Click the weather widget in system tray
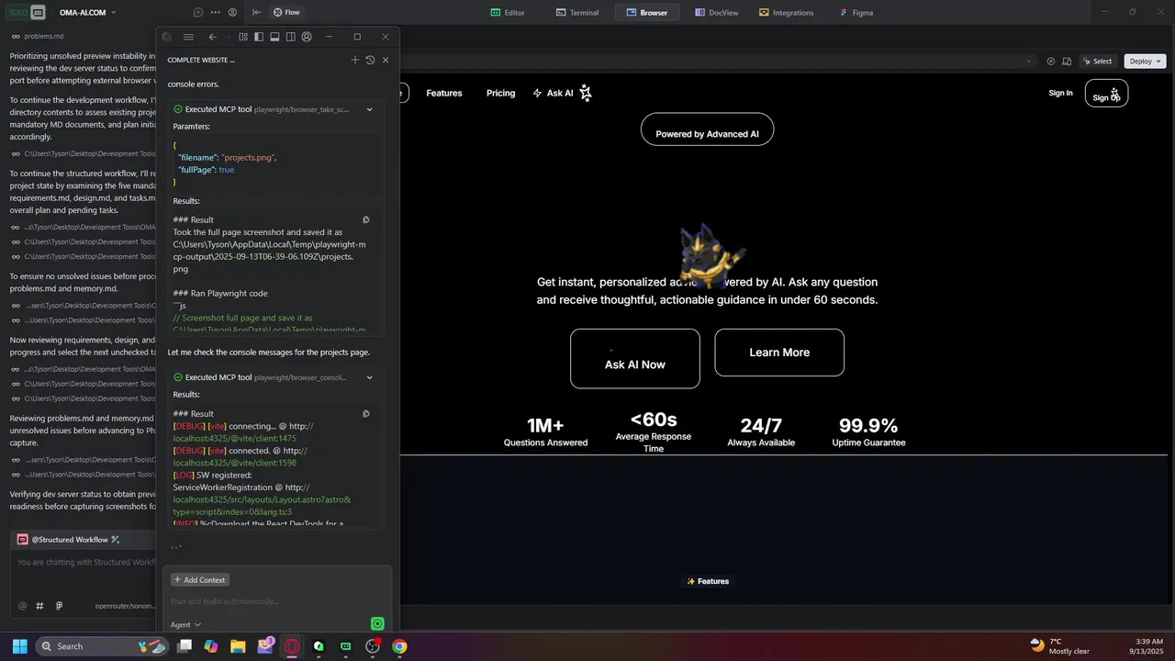 point(1059,646)
